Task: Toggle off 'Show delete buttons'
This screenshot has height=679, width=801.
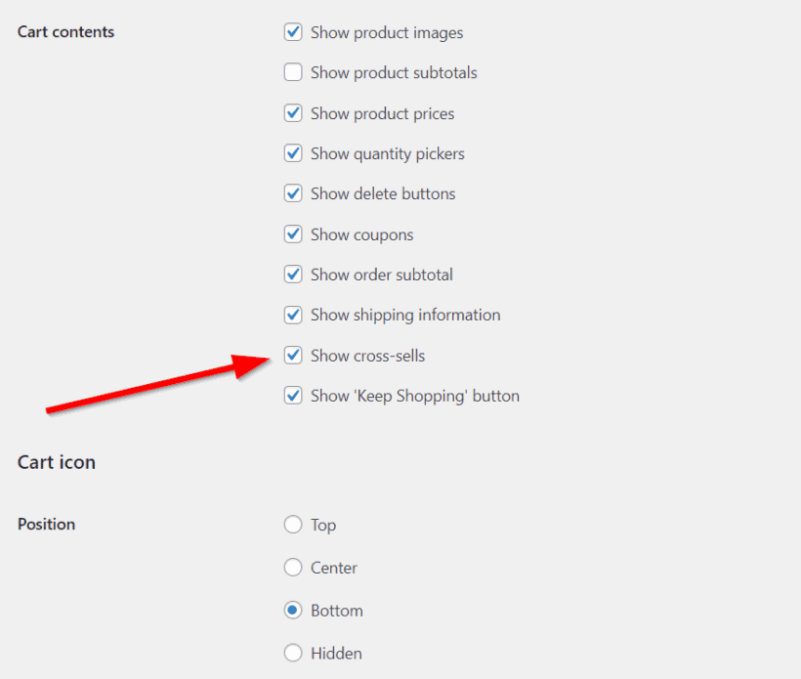Action: tap(293, 193)
